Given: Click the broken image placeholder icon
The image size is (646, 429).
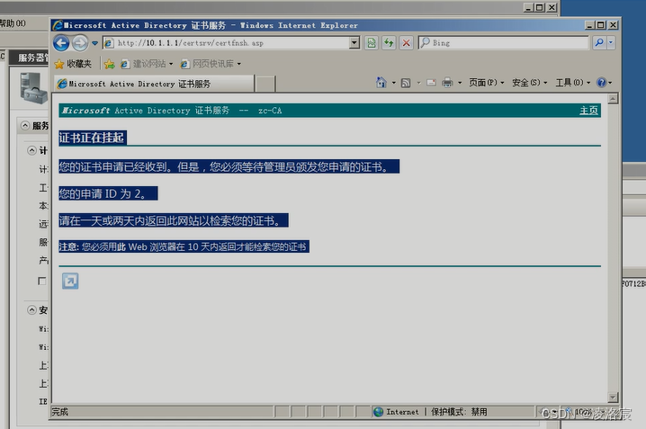Looking at the screenshot, I should point(70,282).
